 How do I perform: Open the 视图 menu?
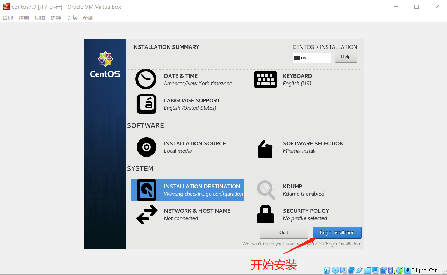tap(40, 18)
